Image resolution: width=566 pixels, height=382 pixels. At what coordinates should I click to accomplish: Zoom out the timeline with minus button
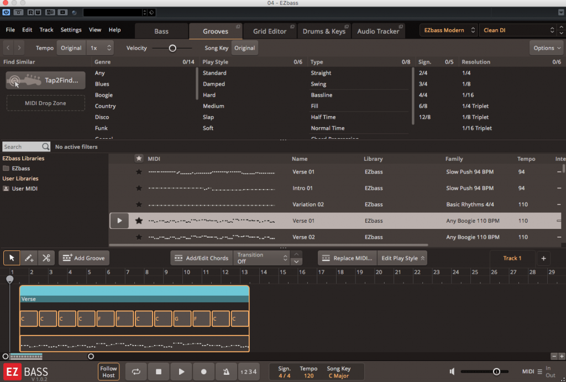coord(554,357)
